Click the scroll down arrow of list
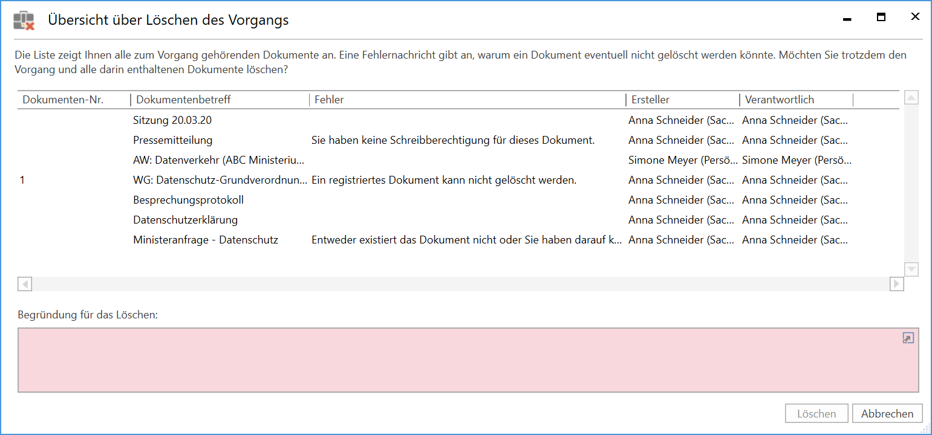Screen dimensions: 932x435 [911, 269]
